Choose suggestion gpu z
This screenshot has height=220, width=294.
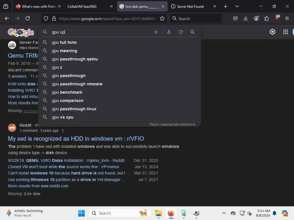(119, 67)
